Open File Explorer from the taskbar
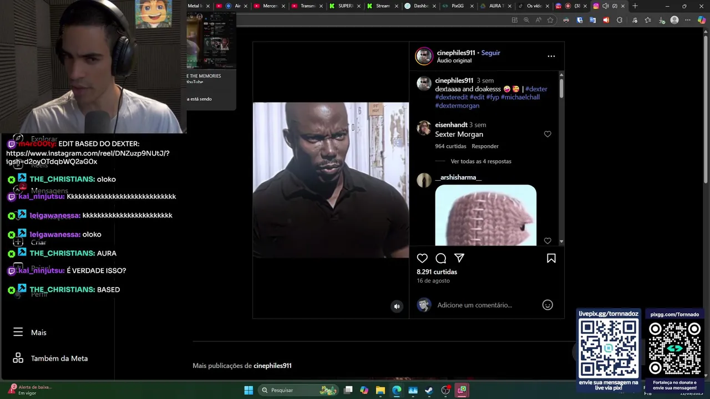 (381, 390)
